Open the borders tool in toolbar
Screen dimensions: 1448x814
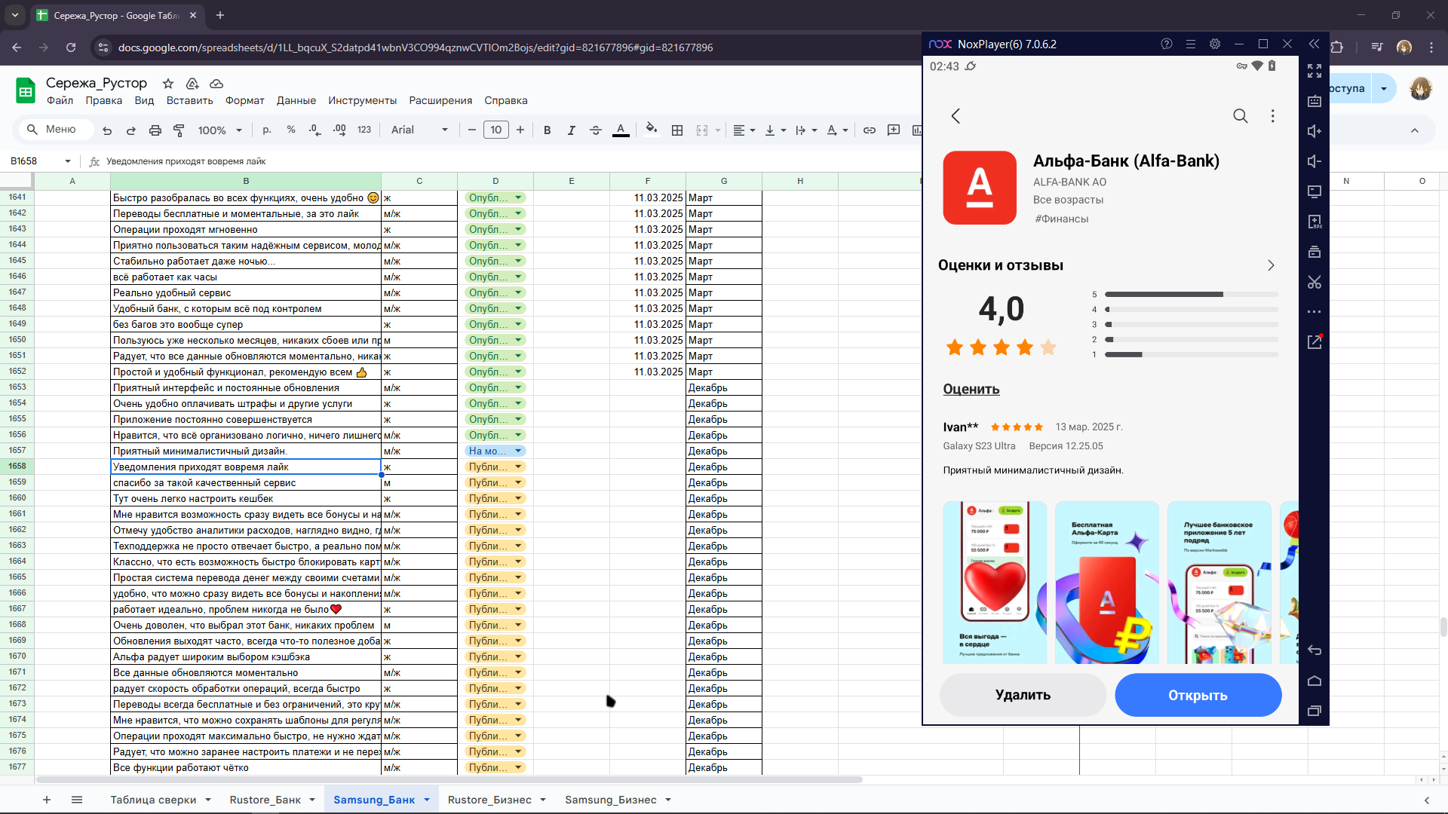tap(677, 130)
